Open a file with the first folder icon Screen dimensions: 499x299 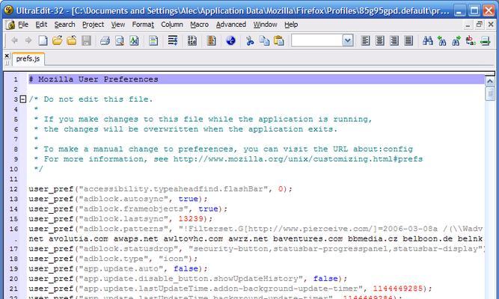(x=58, y=40)
